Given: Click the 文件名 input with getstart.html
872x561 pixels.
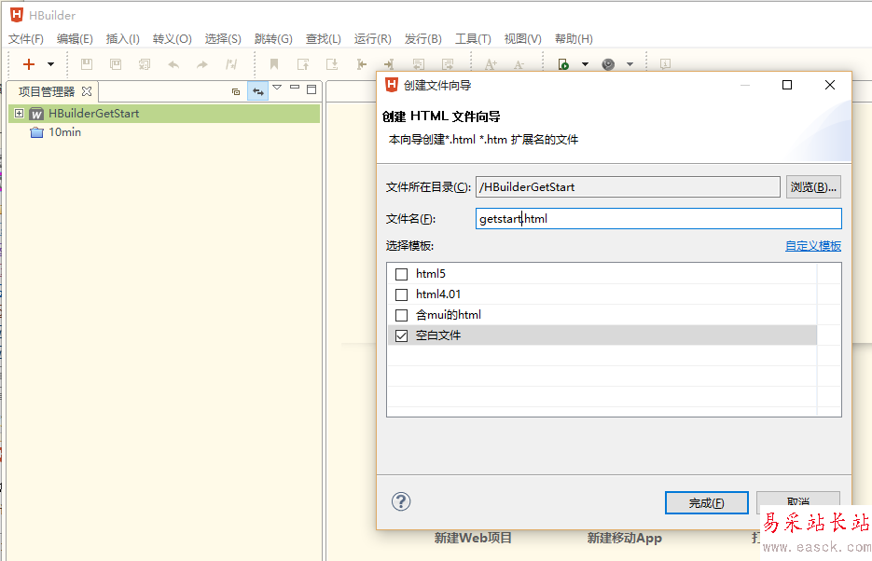Looking at the screenshot, I should pyautogui.click(x=658, y=218).
